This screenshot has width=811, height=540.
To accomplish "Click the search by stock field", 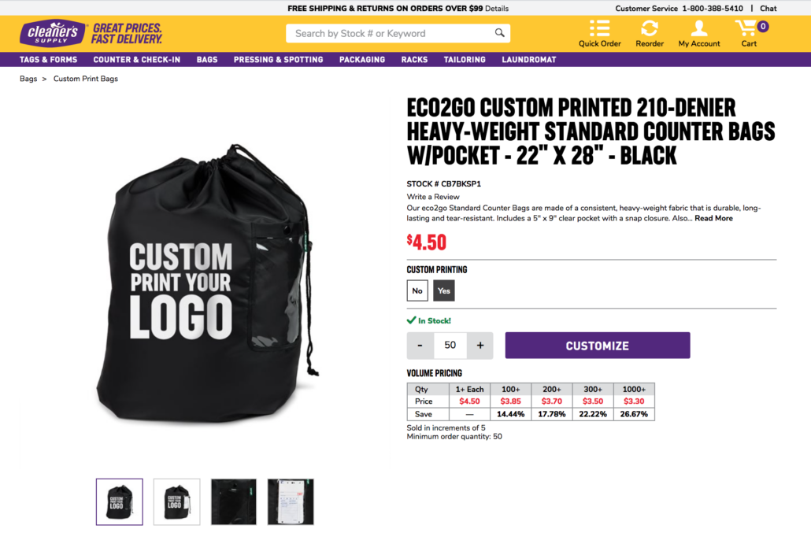I will click(x=390, y=33).
